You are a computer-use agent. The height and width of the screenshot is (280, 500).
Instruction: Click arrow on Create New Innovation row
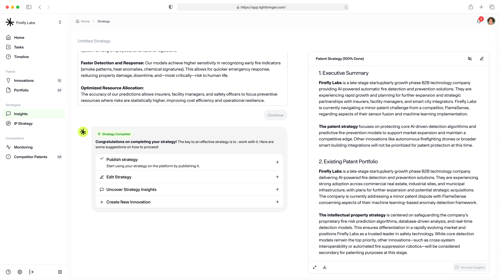coord(277,202)
